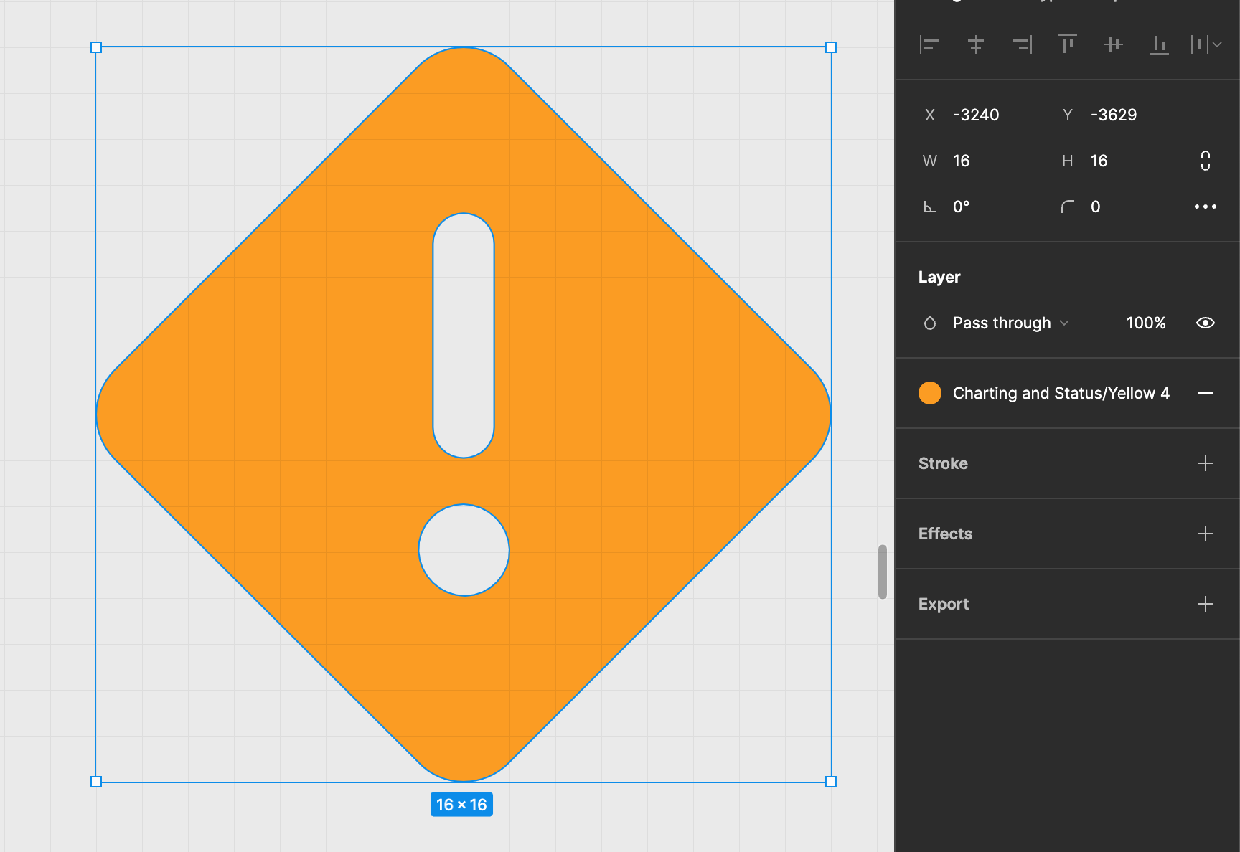Add export settings
This screenshot has width=1240, height=852.
[1206, 604]
